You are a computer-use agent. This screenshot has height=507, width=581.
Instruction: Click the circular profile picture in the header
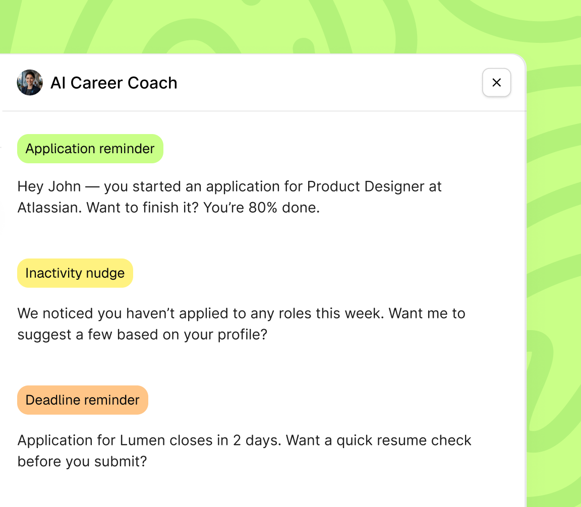point(30,83)
